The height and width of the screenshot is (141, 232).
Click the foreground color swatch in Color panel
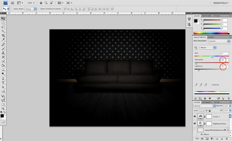coord(196,21)
